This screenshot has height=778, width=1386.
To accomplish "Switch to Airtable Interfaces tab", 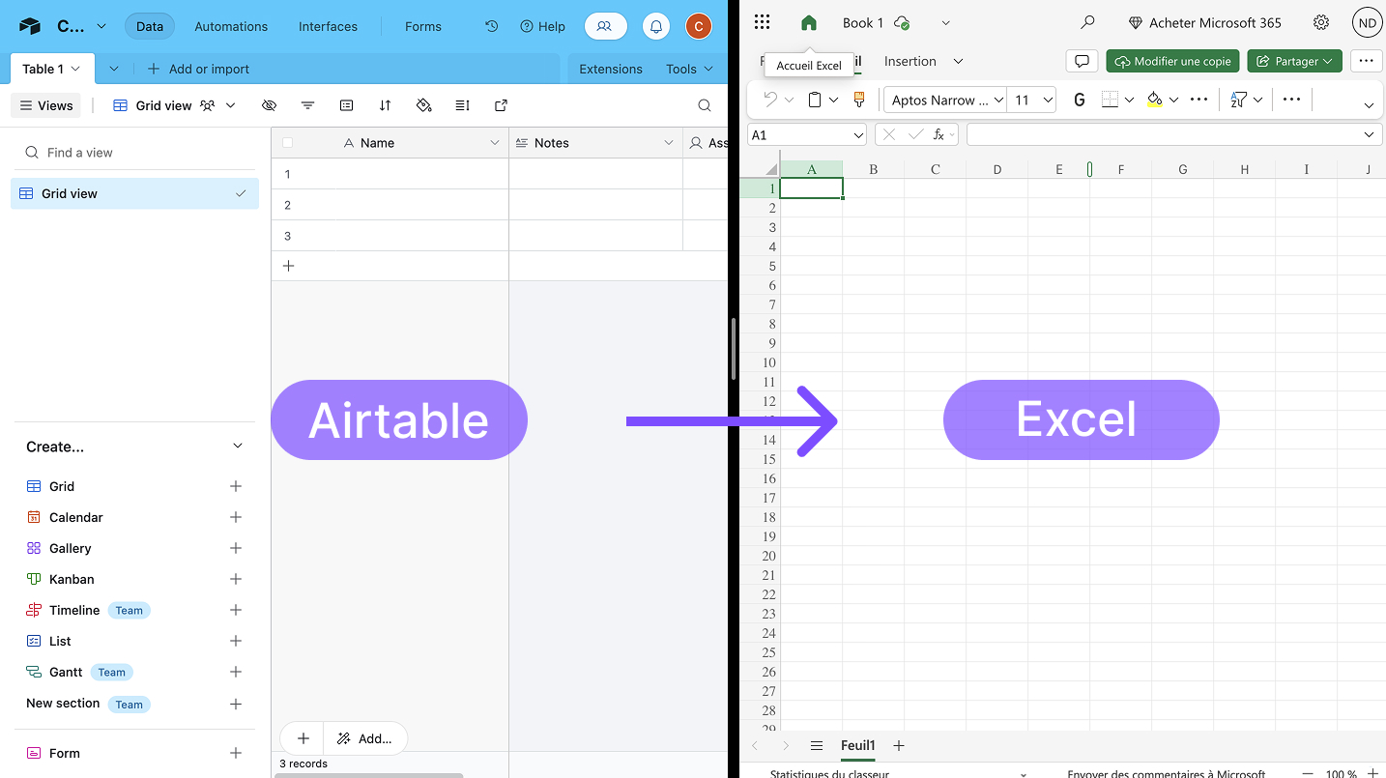I will pos(328,26).
